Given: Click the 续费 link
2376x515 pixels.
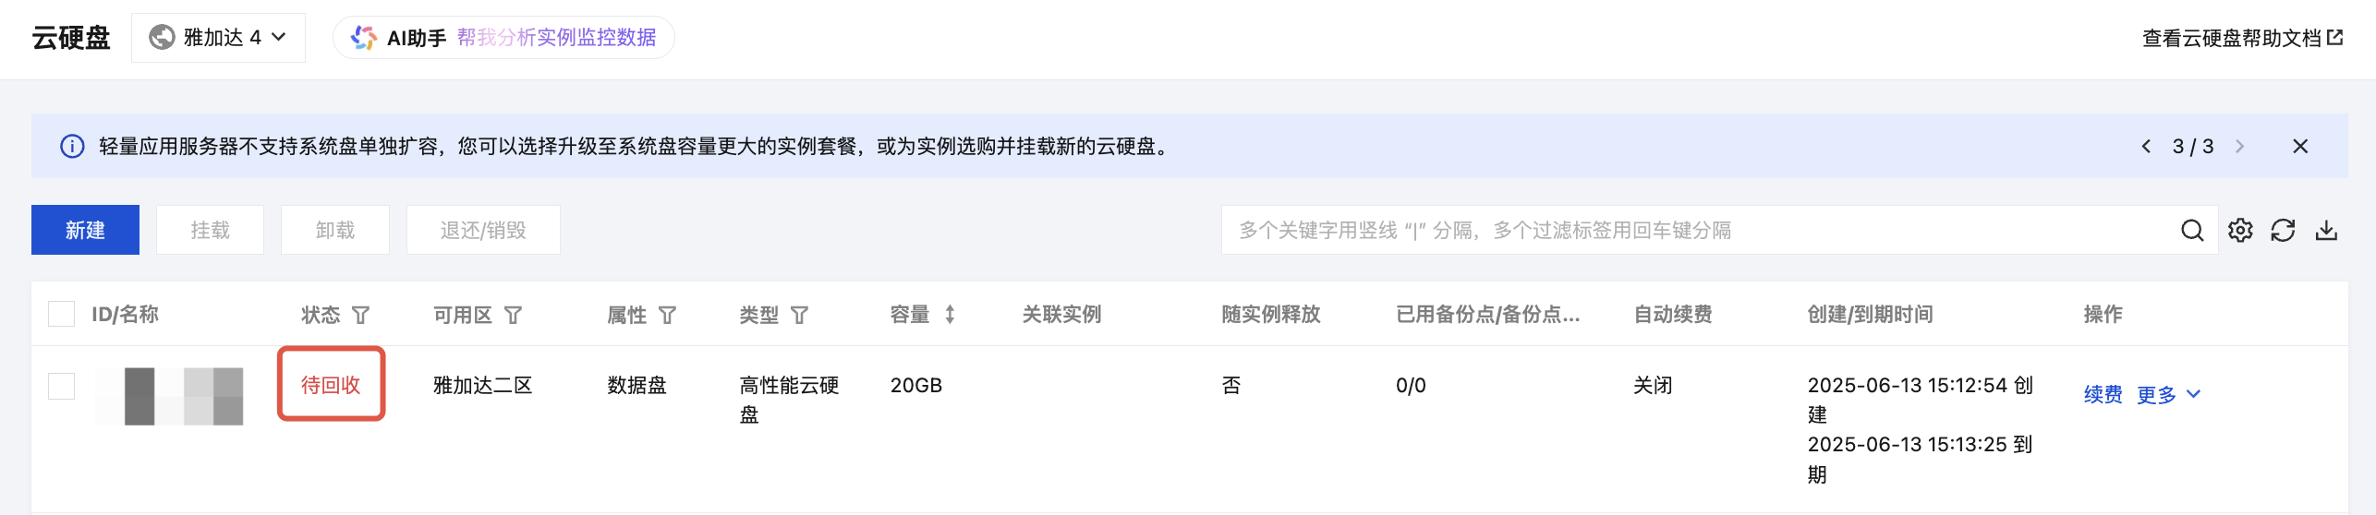Looking at the screenshot, I should pyautogui.click(x=2103, y=395).
